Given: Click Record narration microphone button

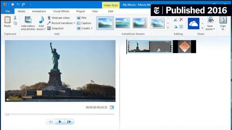Looking at the screenshot, I should pyautogui.click(x=60, y=23).
